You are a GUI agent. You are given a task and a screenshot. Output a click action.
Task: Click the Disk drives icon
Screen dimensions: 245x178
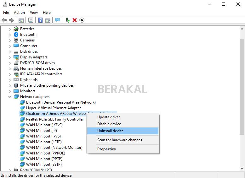tap(16, 52)
